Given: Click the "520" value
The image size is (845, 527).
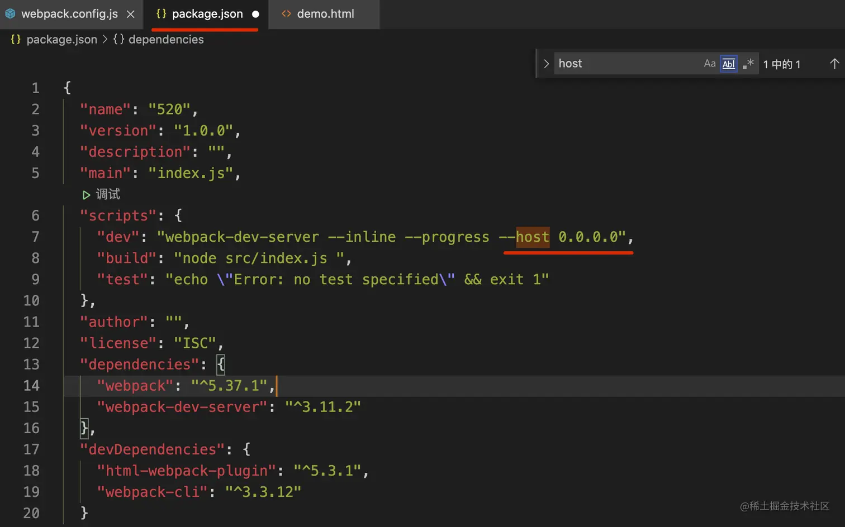Looking at the screenshot, I should tap(169, 109).
